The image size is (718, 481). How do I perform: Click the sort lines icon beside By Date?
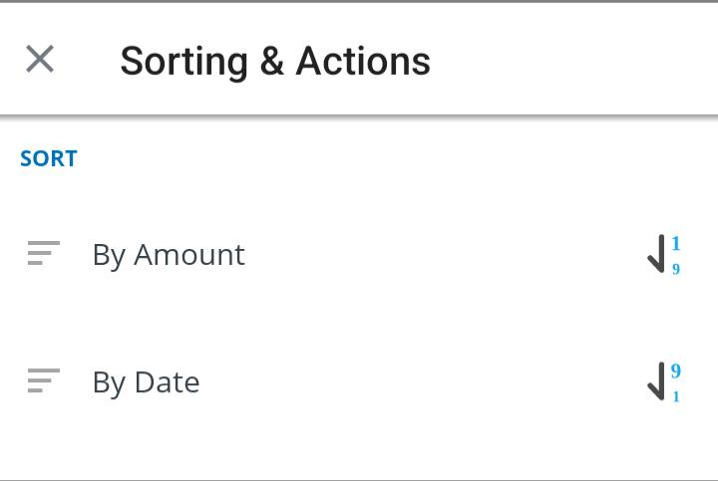pyautogui.click(x=43, y=381)
